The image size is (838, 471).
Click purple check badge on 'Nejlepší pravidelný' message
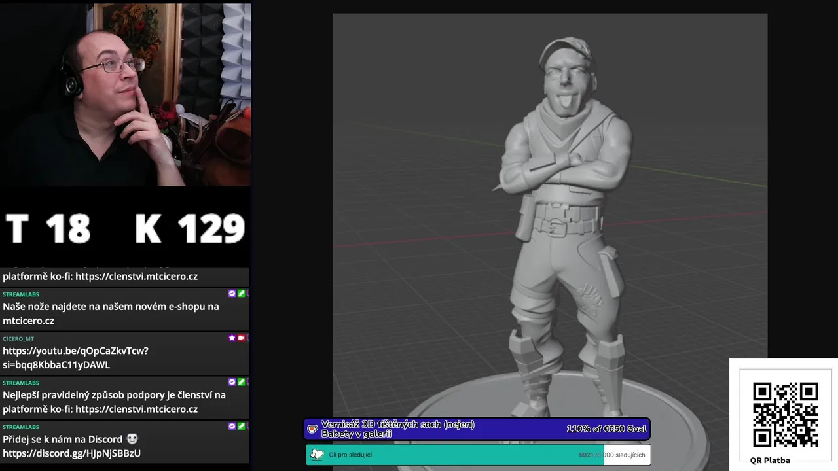coord(232,381)
